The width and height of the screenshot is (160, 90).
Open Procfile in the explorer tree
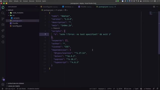pyautogui.click(x=15, y=23)
